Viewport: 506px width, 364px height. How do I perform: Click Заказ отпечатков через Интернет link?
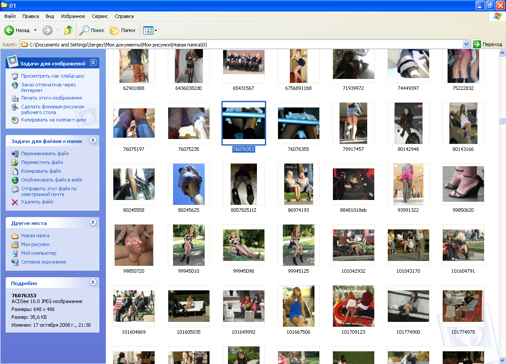tap(48, 88)
